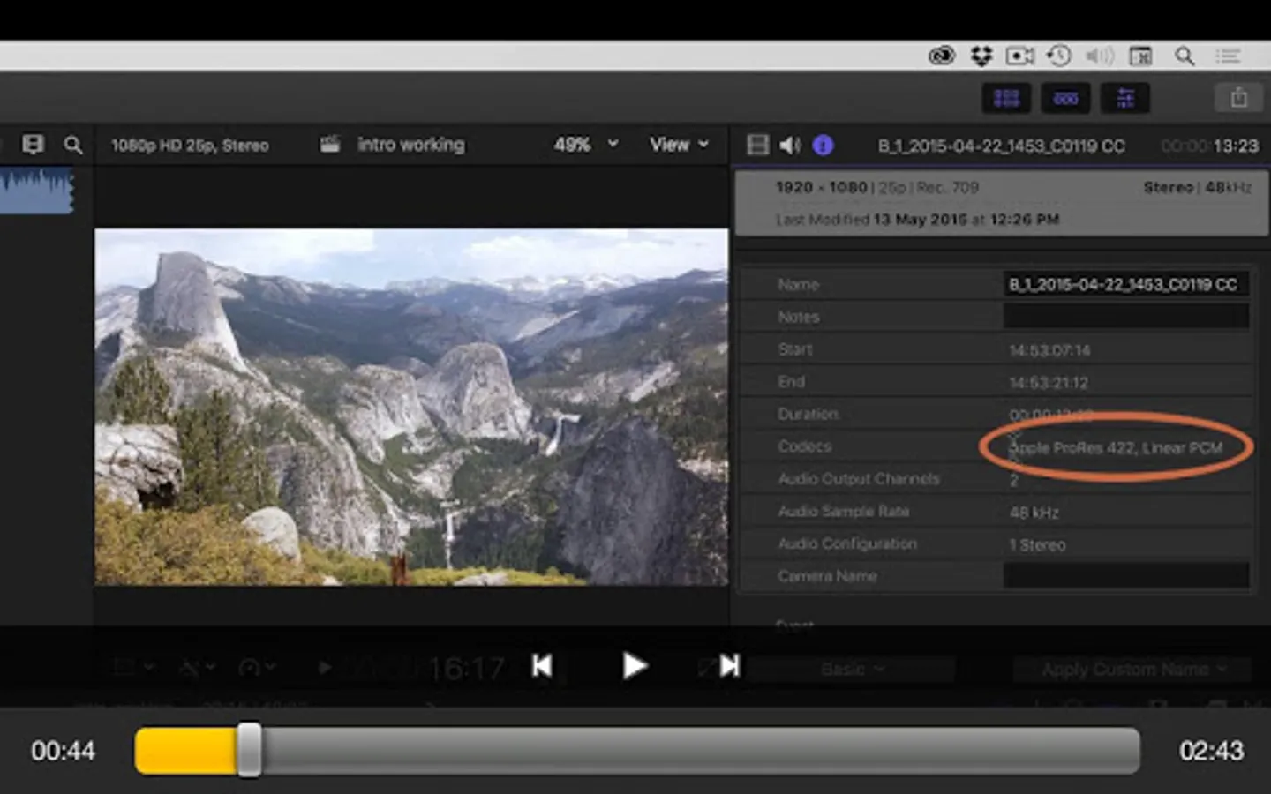Click the video progress slider handle

click(x=250, y=751)
